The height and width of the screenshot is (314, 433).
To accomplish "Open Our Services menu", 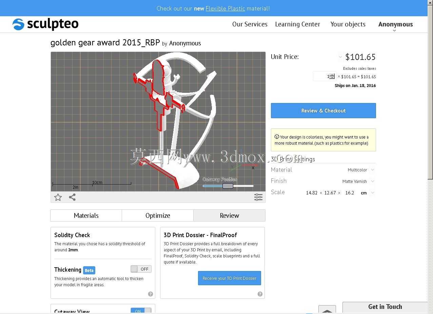I will click(250, 24).
